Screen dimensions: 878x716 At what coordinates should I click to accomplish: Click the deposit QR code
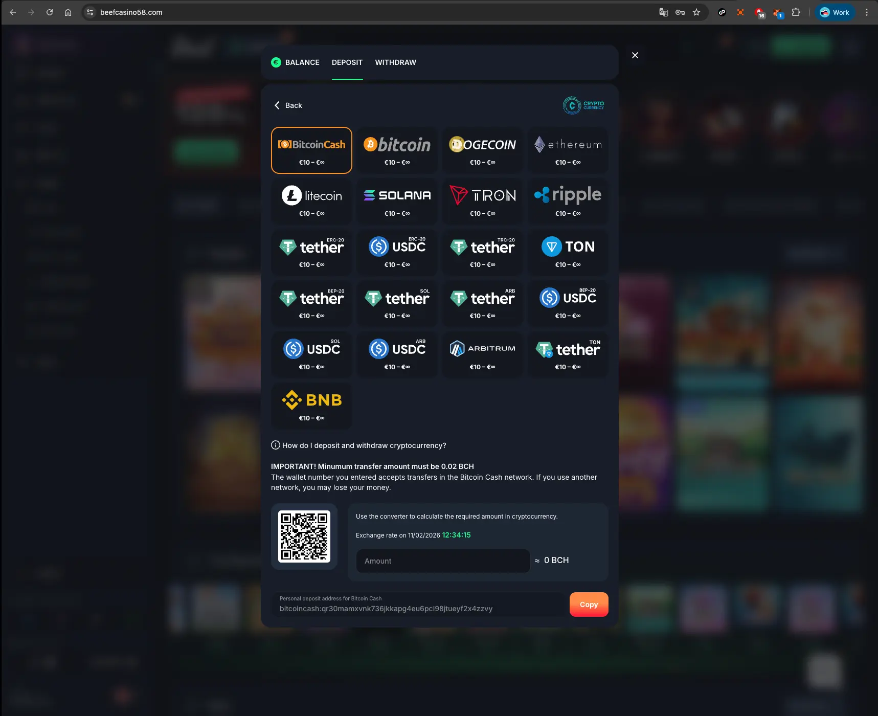click(x=304, y=536)
